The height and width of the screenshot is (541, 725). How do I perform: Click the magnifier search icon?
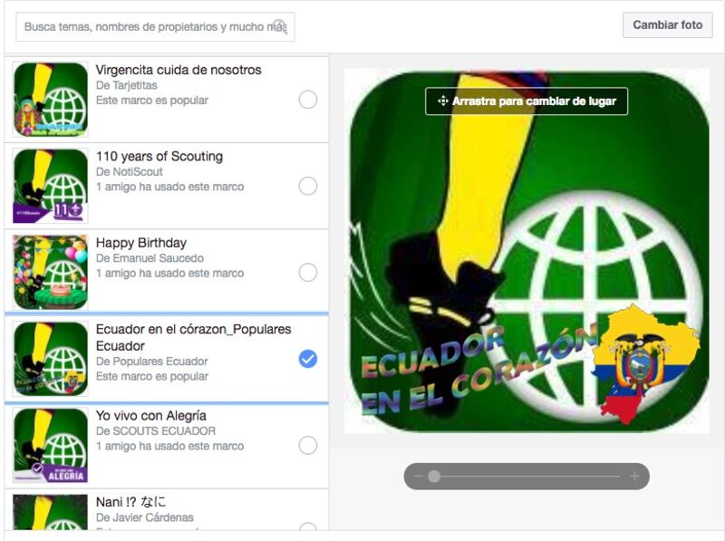[x=280, y=26]
